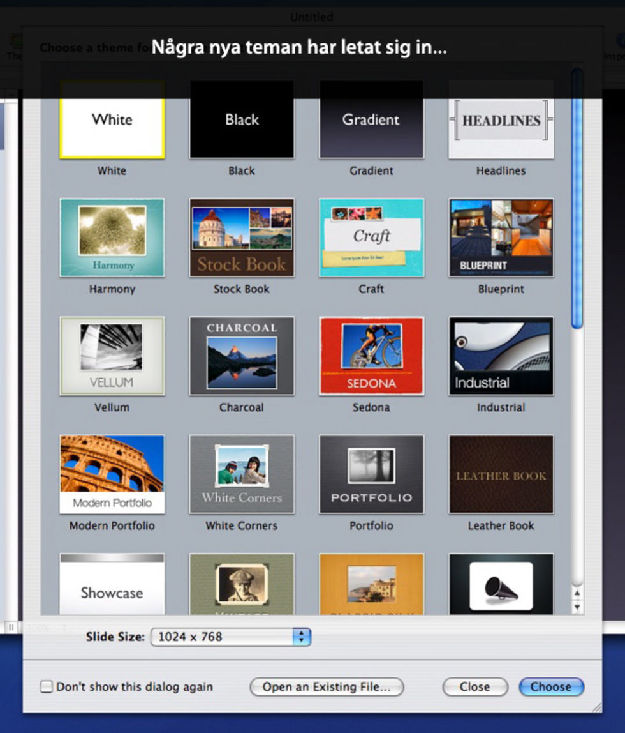The image size is (625, 733).
Task: Click the Close button in dialog
Action: [x=474, y=687]
